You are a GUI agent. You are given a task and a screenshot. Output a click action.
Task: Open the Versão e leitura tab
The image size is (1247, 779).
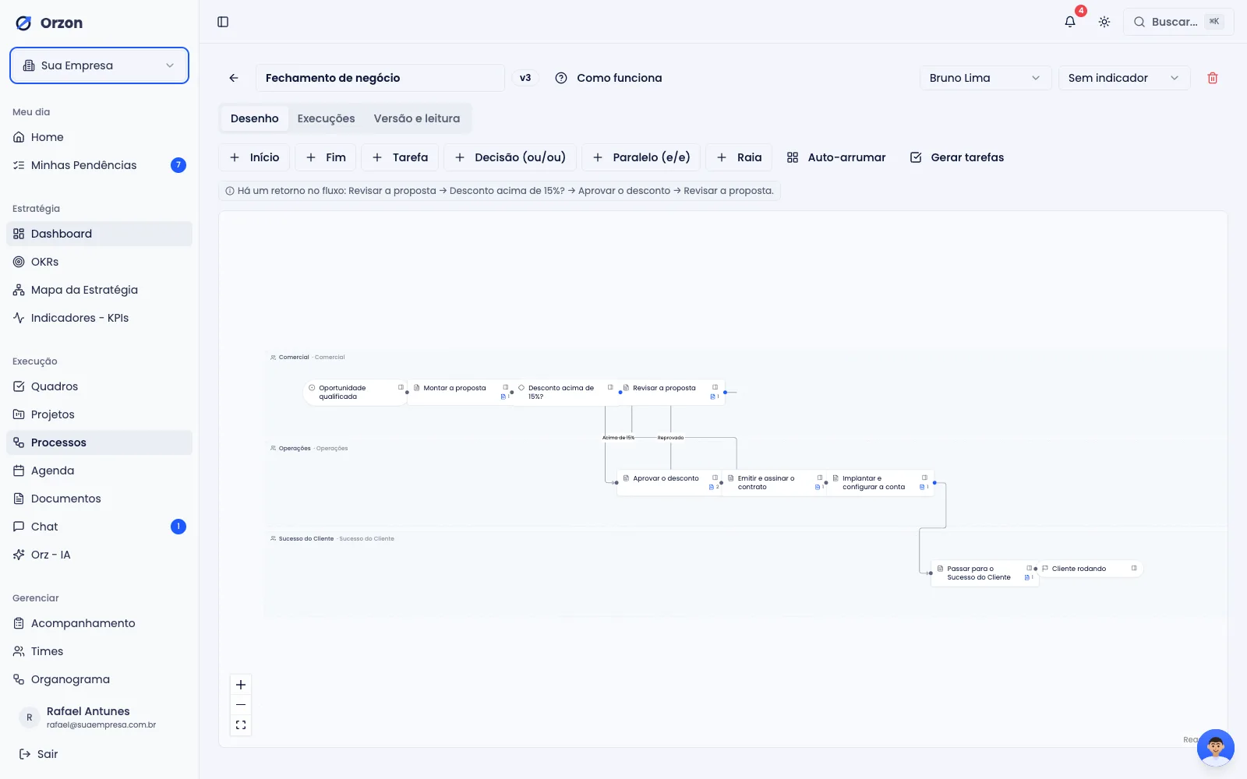pos(417,118)
